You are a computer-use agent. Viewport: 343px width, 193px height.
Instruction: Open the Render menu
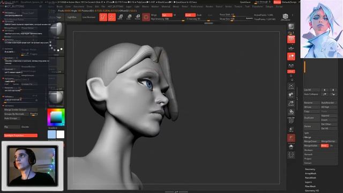[x=209, y=6]
